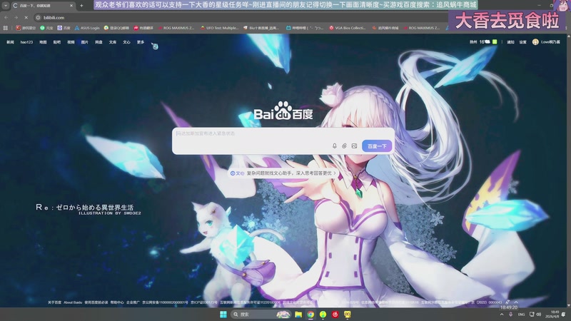Click the paperclip attachment icon in search box

tap(344, 146)
